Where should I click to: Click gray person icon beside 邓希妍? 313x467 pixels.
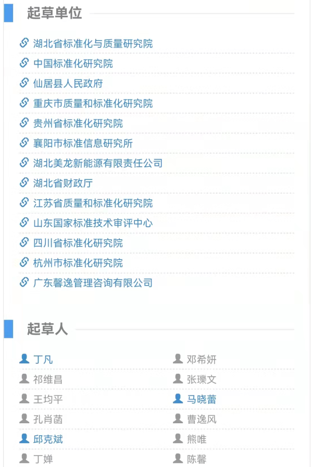coord(178,359)
